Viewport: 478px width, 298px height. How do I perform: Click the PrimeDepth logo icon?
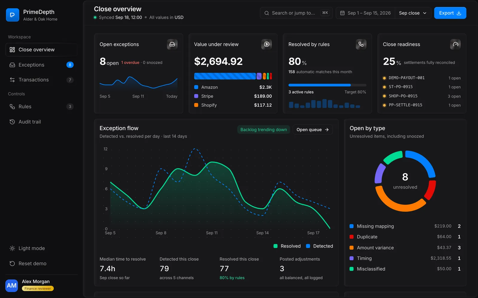tap(13, 15)
